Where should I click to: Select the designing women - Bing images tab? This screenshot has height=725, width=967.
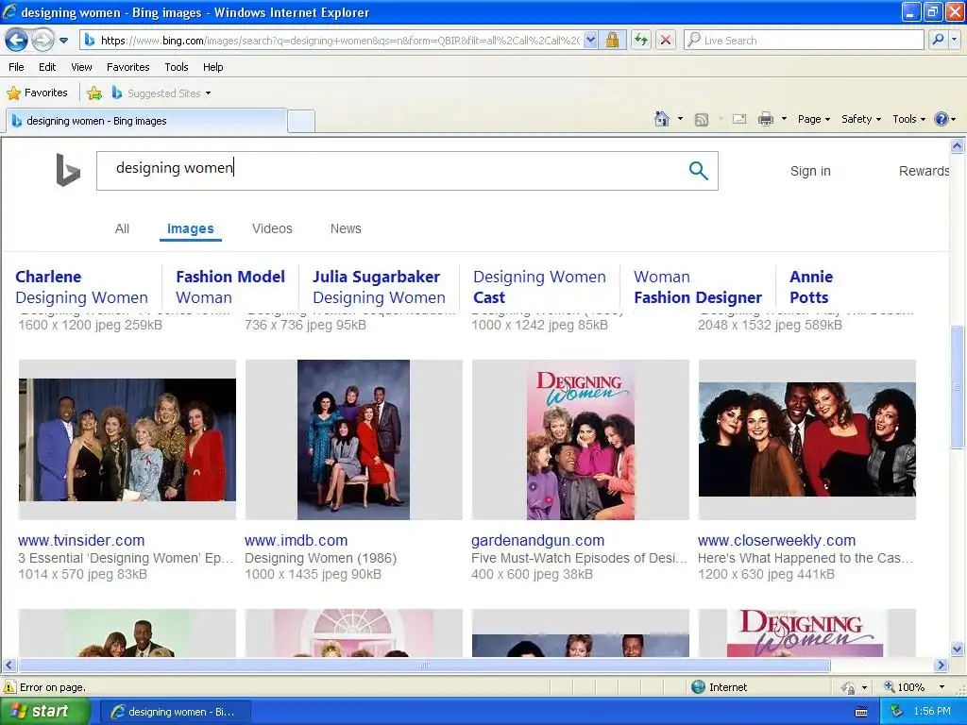[x=146, y=121]
